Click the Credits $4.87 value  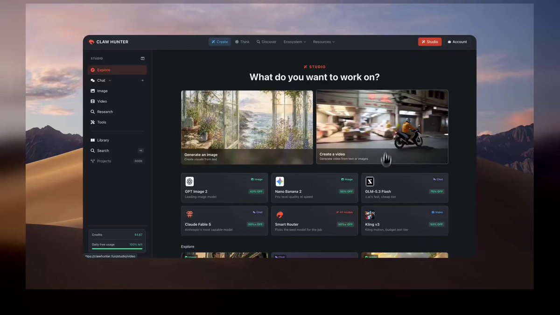point(139,235)
